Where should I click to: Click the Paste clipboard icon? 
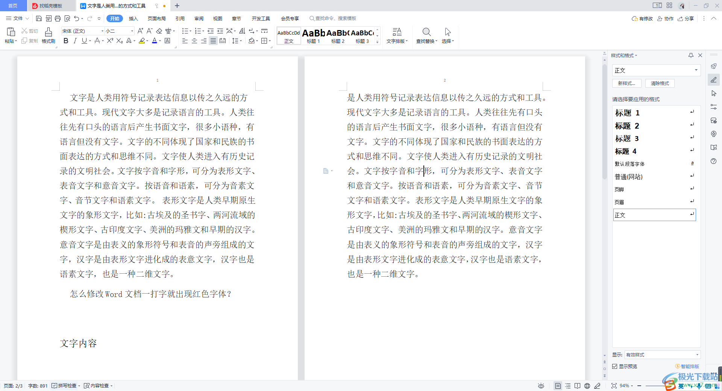[x=11, y=32]
